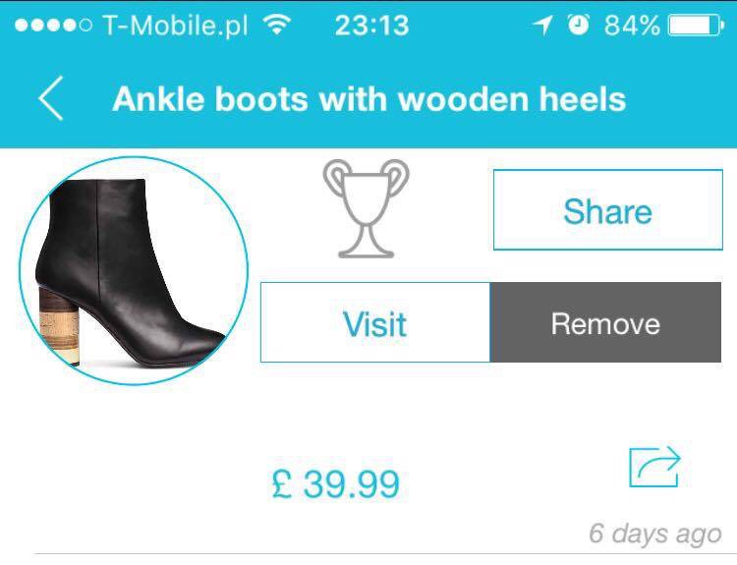Tap the '6 days ago' timestamp
The height and width of the screenshot is (565, 737).
[655, 534]
